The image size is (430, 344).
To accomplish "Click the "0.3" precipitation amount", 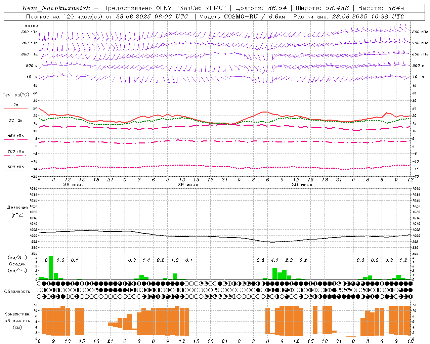I will pyautogui.click(x=260, y=260).
